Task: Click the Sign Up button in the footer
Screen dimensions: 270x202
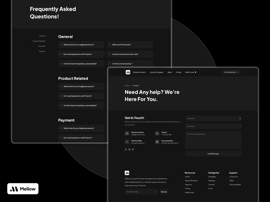Action: tap(164, 192)
